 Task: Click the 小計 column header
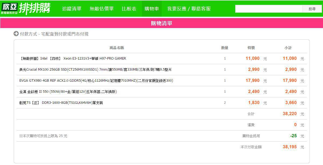pyautogui.click(x=288, y=48)
